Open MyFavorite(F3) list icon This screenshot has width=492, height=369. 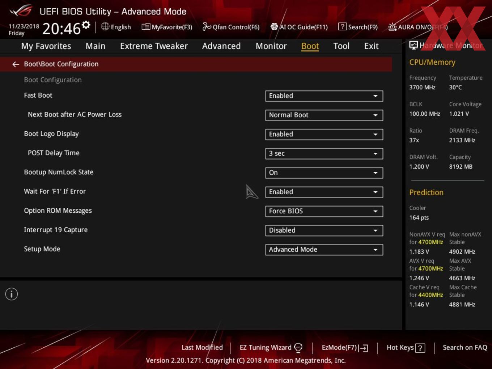click(146, 27)
